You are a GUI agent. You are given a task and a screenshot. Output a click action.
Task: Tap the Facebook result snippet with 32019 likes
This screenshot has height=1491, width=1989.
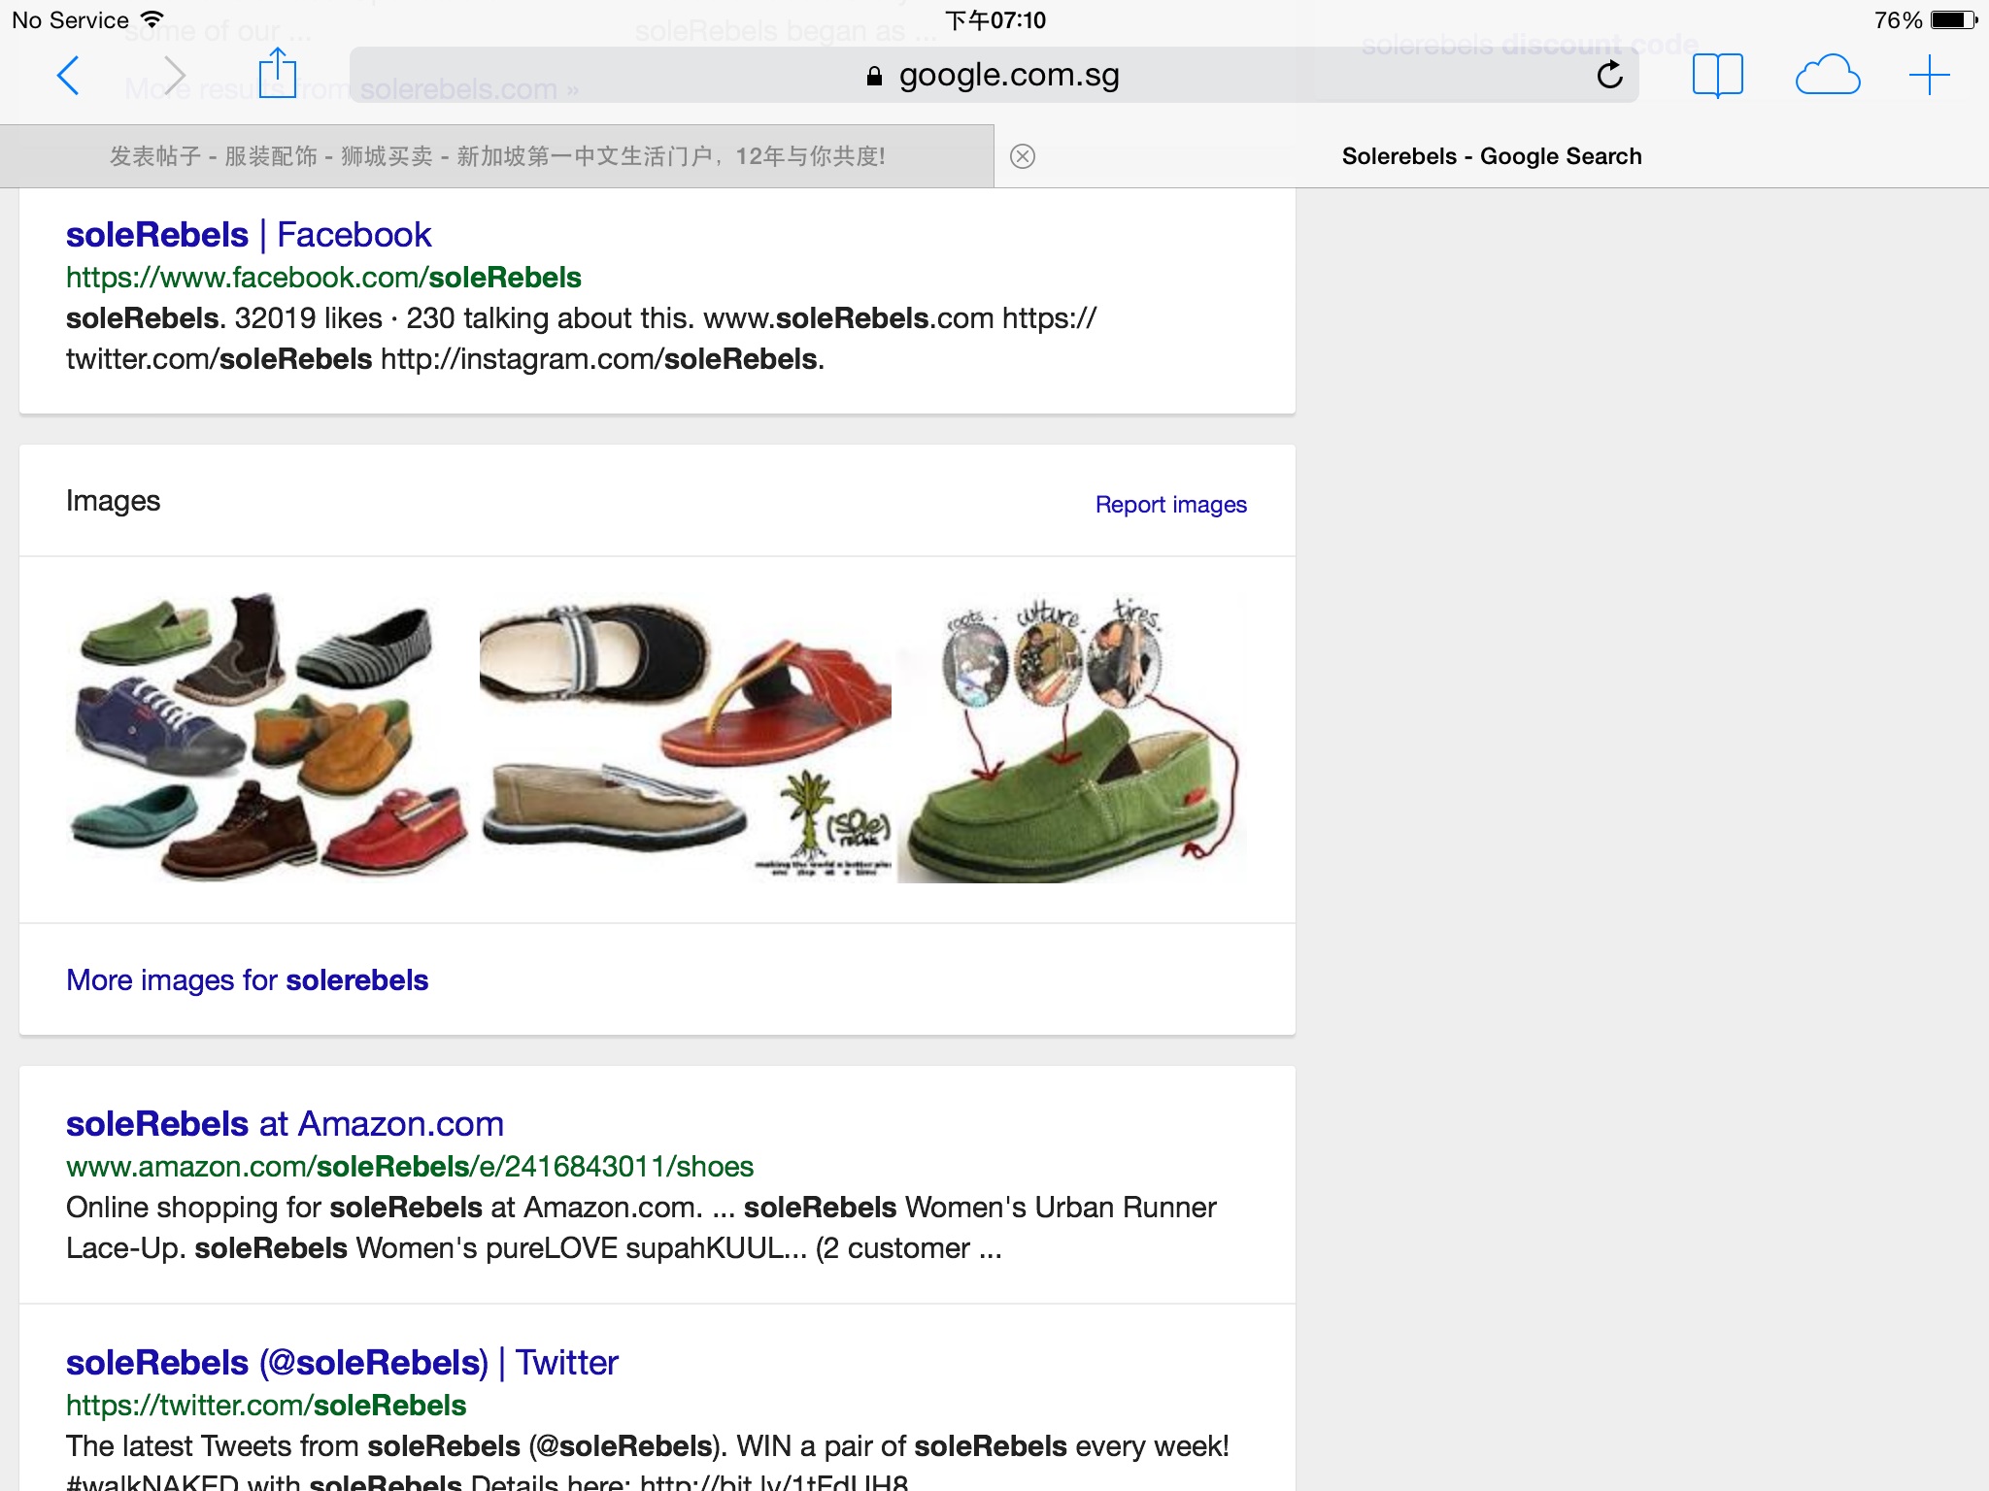(581, 339)
